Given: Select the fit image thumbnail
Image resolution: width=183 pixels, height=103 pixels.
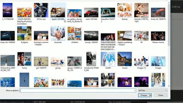Looking at the screenshot, I should pyautogui.click(x=141, y=36).
